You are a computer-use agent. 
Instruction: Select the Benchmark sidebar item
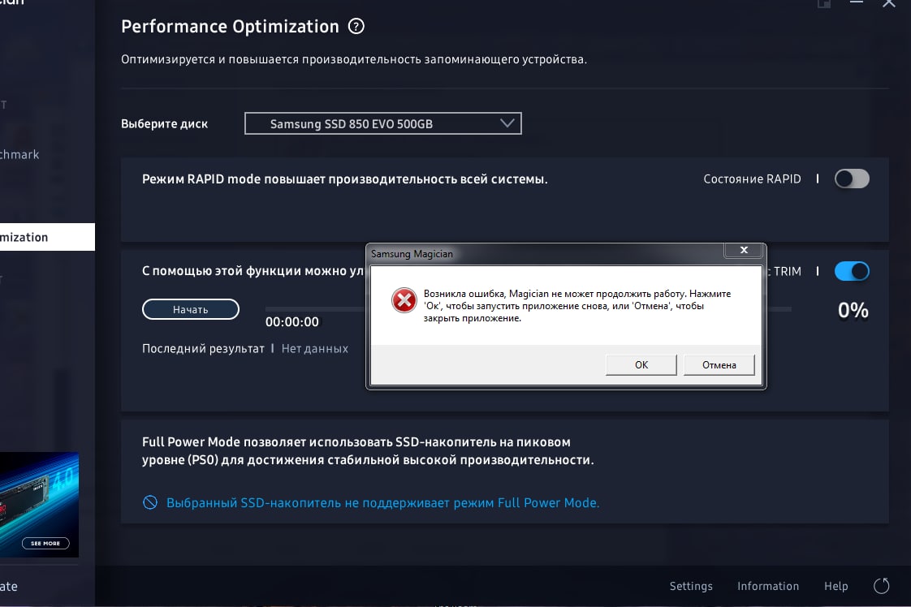tap(19, 154)
